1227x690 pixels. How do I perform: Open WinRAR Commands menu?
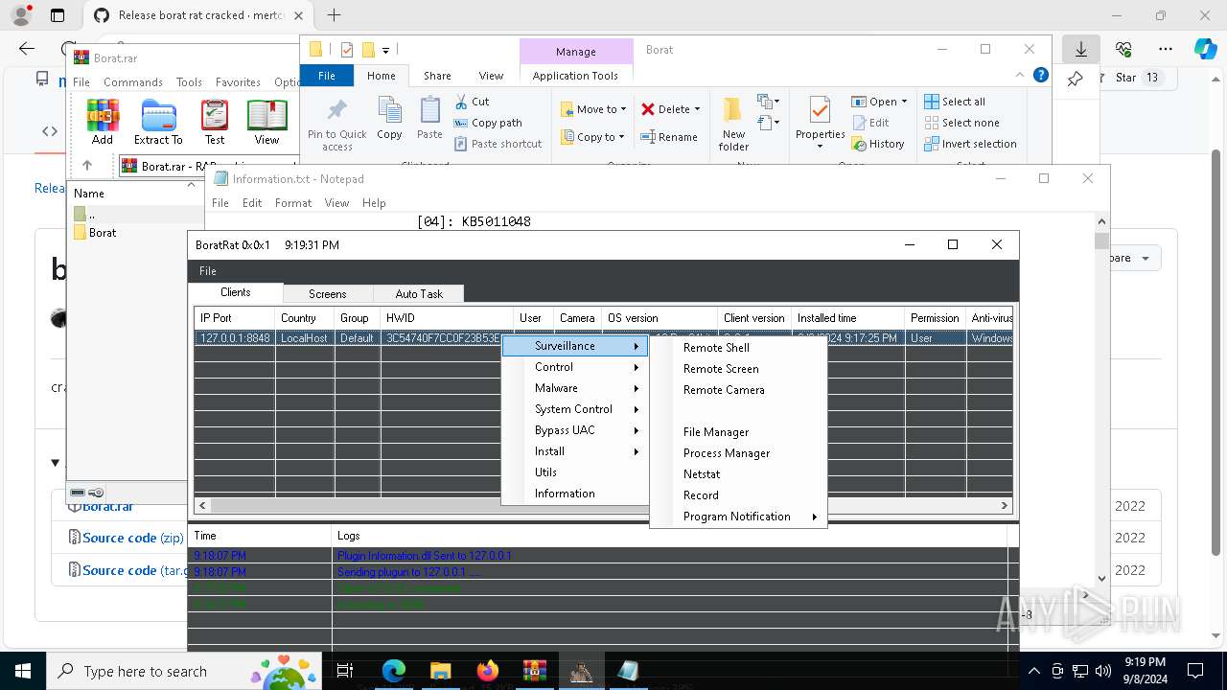pyautogui.click(x=133, y=82)
